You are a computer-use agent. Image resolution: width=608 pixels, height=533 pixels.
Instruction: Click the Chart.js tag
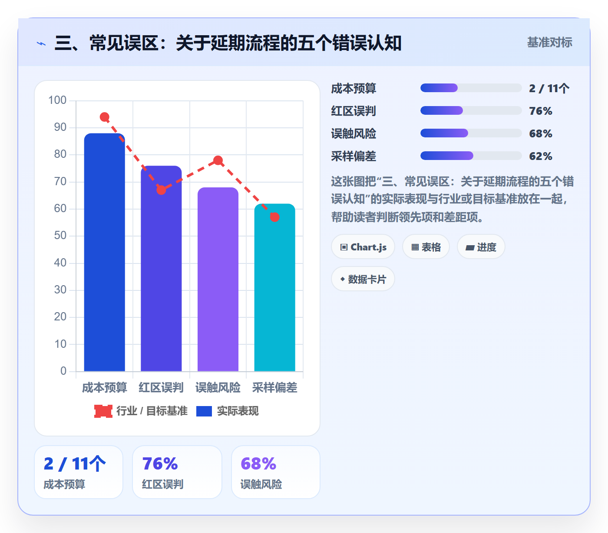[x=363, y=247]
